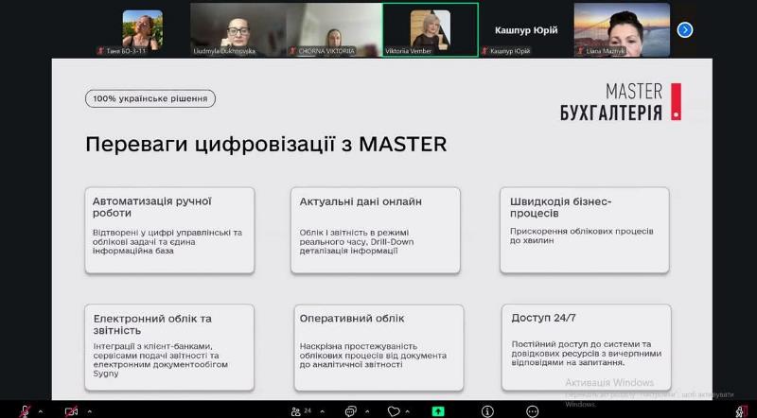Open the participants list showing 24
Viewport: 757px width, 418px height.
pos(301,411)
